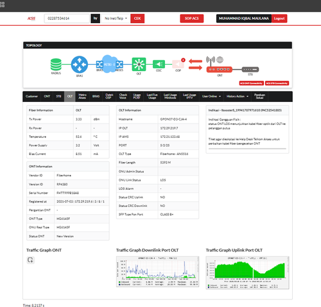321x307 pixels.
Task: Select hostname value GPON07-D3-CJA-4
Action: 173,119
